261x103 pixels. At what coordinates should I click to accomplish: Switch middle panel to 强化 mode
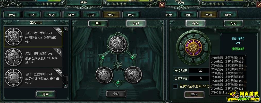(98, 24)
